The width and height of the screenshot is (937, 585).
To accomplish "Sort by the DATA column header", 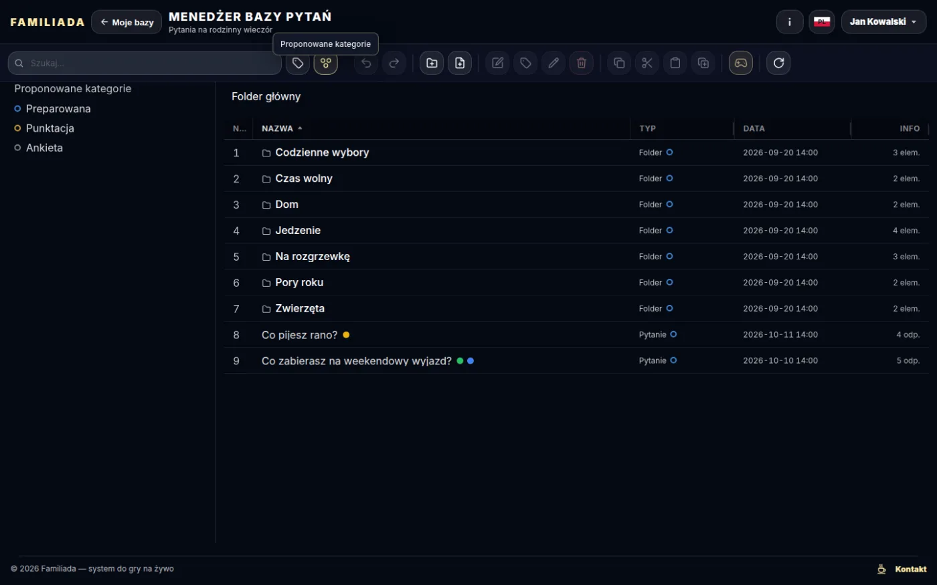I will [754, 128].
